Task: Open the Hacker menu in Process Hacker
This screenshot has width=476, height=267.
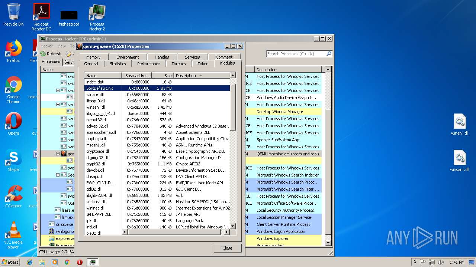Action: point(47,46)
